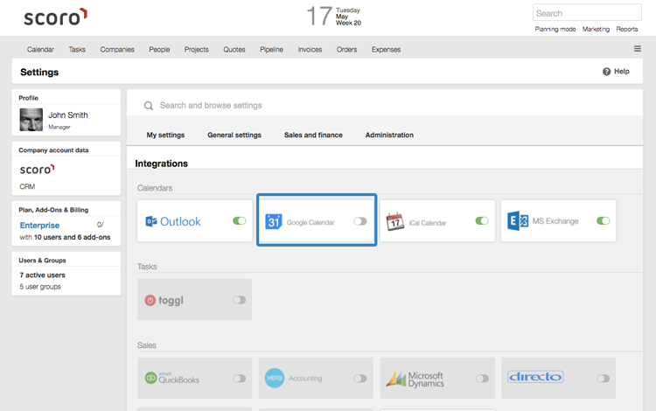The height and width of the screenshot is (411, 656).
Task: Click the Xero Accounting logo
Action: (275, 378)
